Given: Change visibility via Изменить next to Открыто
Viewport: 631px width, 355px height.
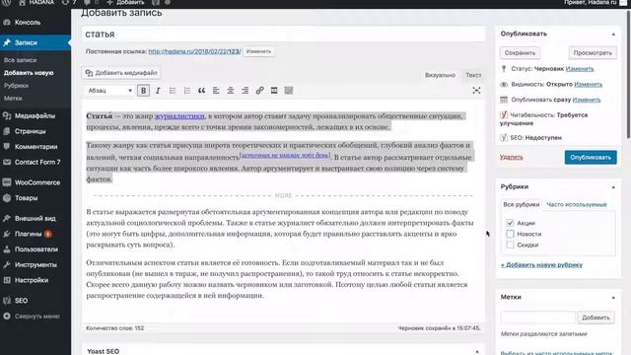Looking at the screenshot, I should 588,84.
